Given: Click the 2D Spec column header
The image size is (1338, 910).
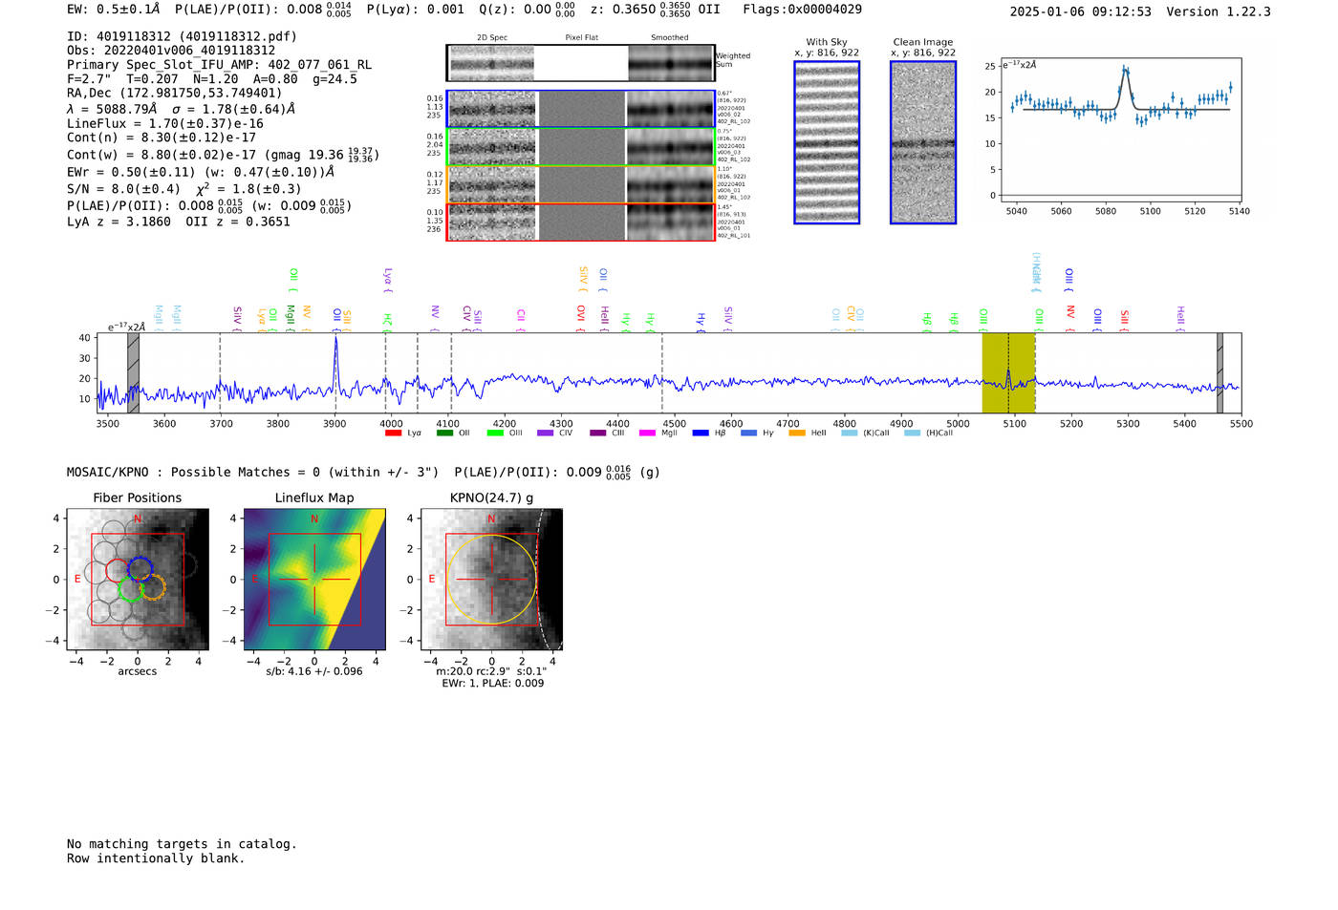Looking at the screenshot, I should [x=492, y=38].
